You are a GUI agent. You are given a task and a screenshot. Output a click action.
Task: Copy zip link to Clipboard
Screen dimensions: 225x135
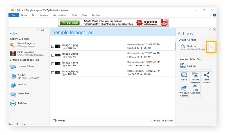(x=195, y=91)
